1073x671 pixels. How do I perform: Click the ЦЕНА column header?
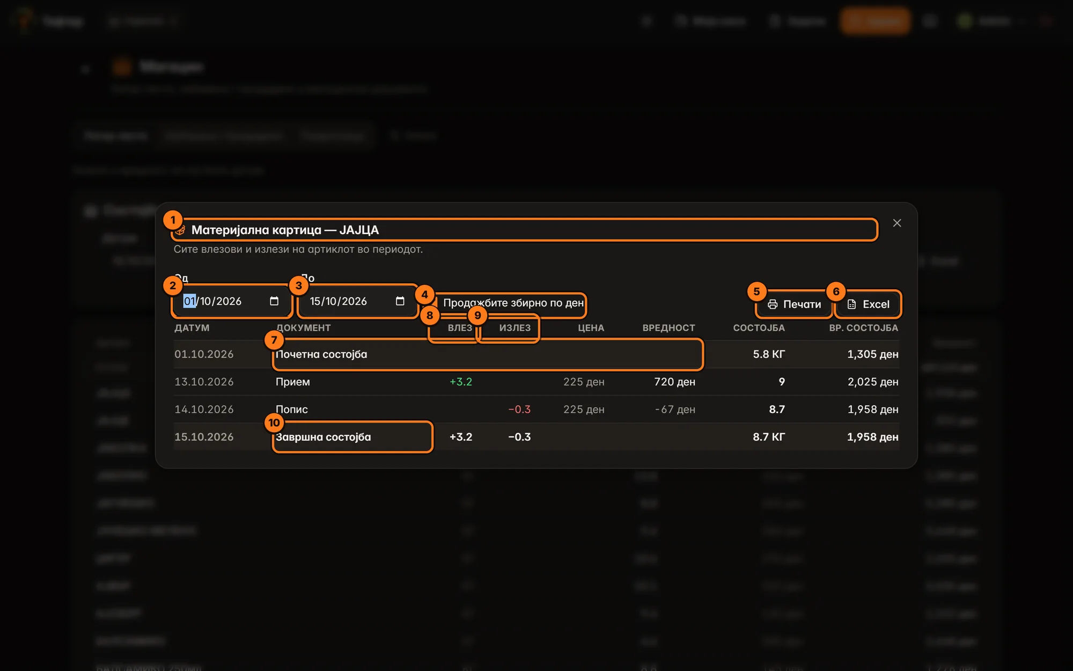coord(591,328)
